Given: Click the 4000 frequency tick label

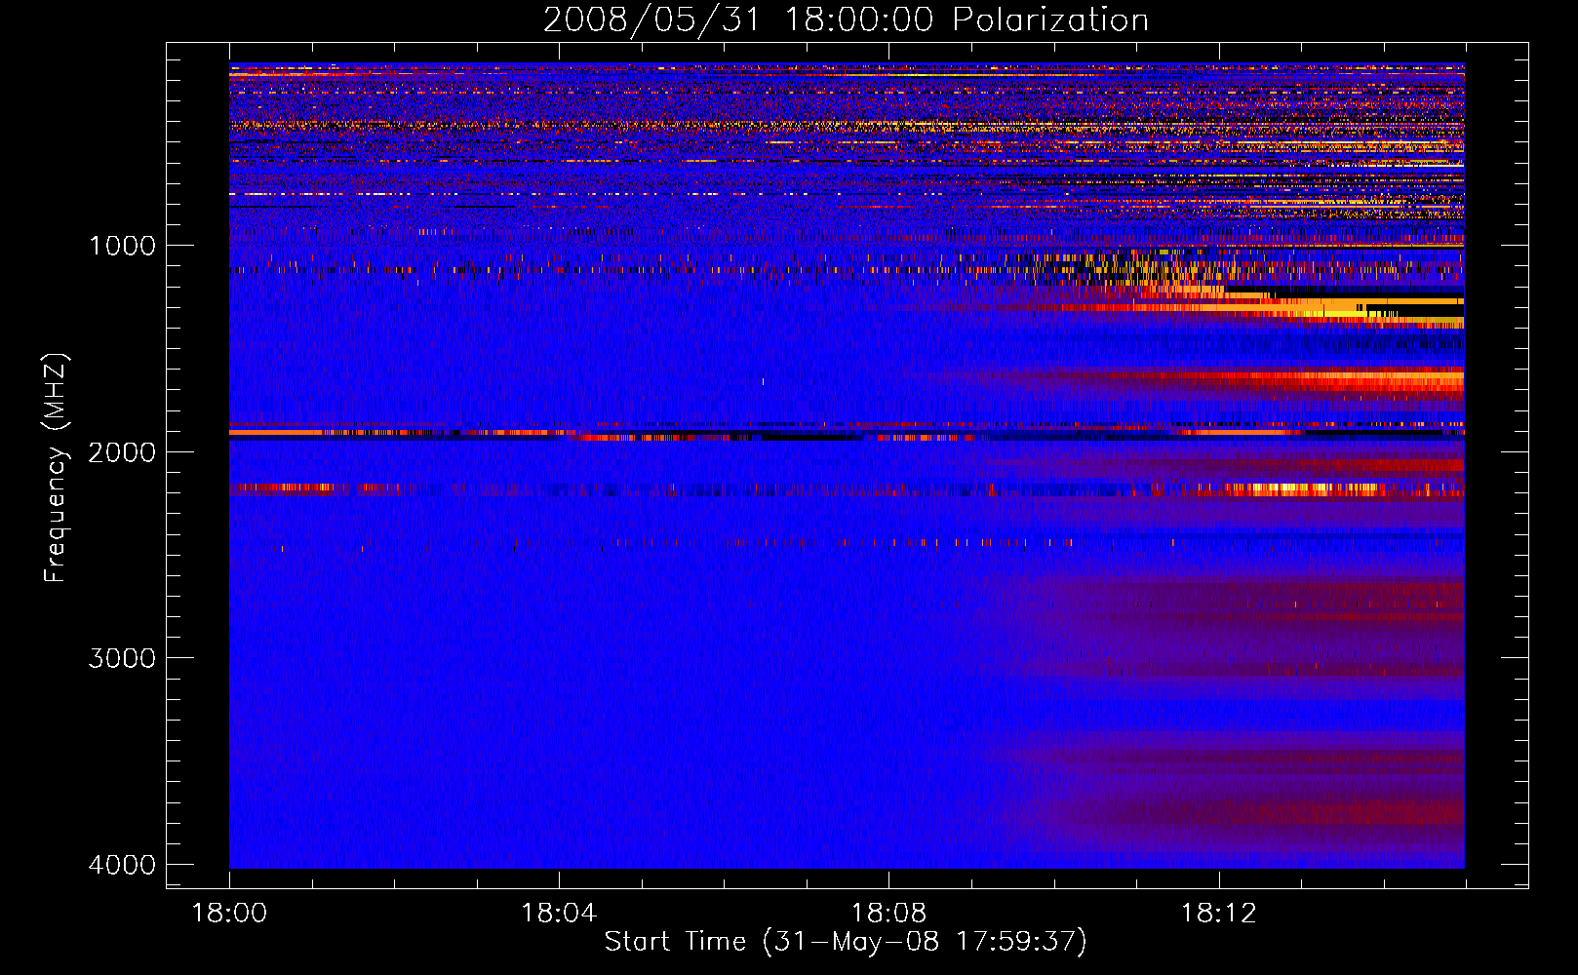Looking at the screenshot, I should click(122, 865).
